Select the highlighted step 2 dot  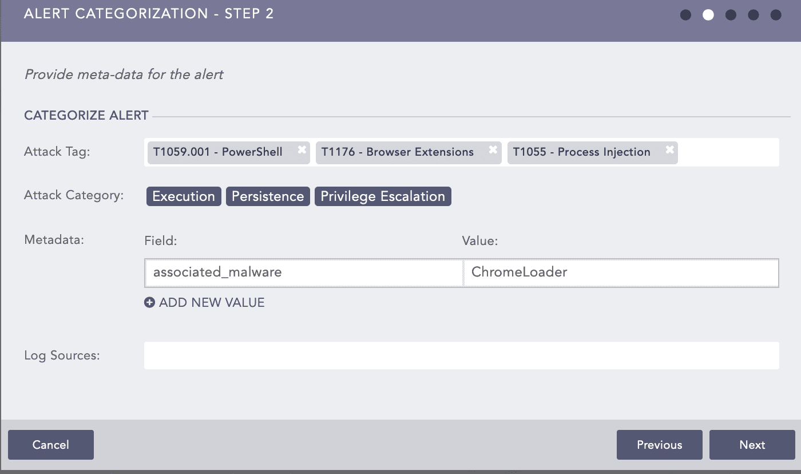coord(708,15)
